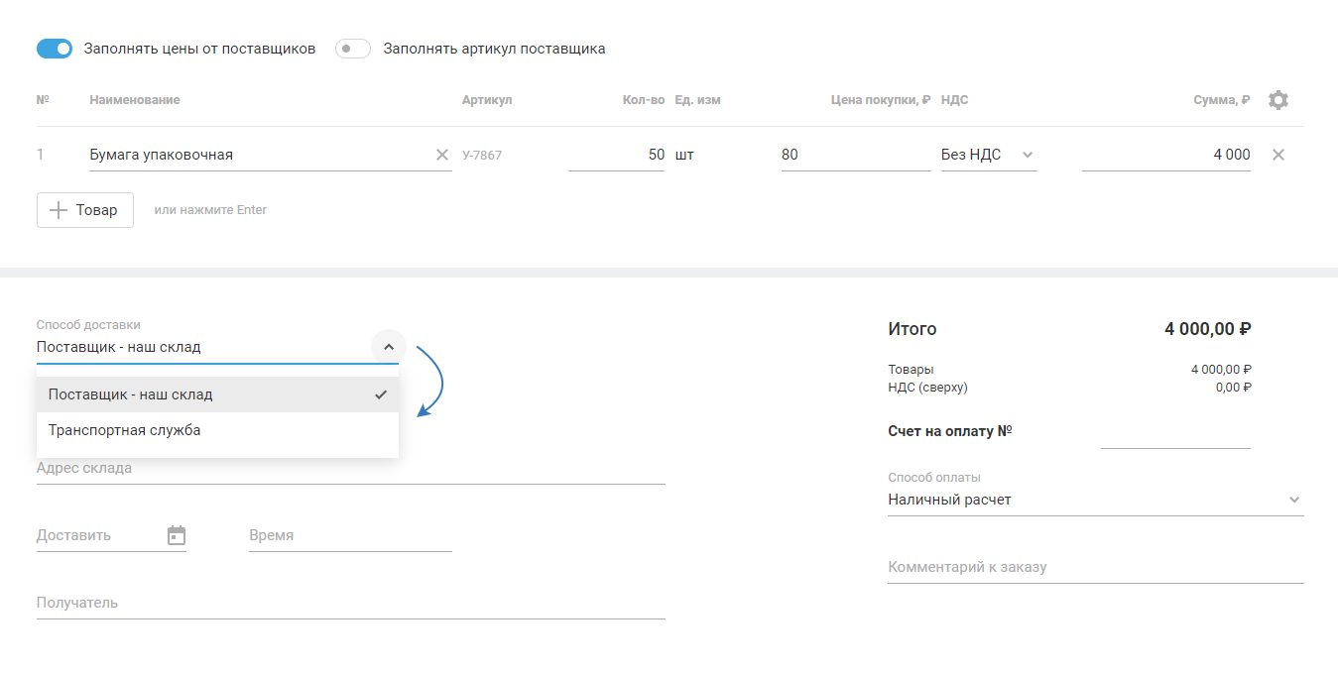Edit the purchase price field showing 80
The width and height of the screenshot is (1338, 674).
[x=855, y=155]
